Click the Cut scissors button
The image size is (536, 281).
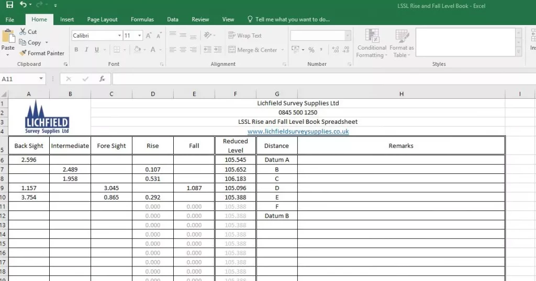(x=28, y=32)
